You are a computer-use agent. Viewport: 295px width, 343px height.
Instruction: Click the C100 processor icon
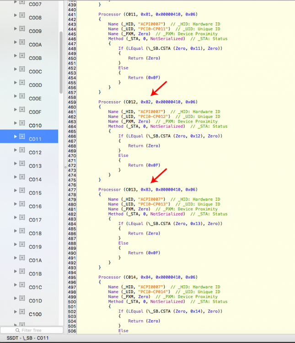[22, 311]
